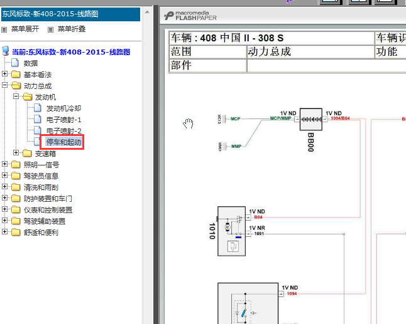Viewport: 406px width, 324px height.
Task: Click the BB00 battery component in diagram
Action: tap(311, 119)
